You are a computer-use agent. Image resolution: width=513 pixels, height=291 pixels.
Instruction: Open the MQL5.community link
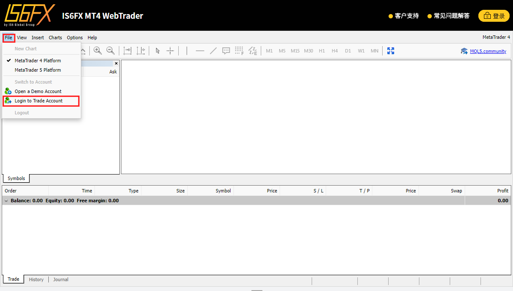pos(488,51)
